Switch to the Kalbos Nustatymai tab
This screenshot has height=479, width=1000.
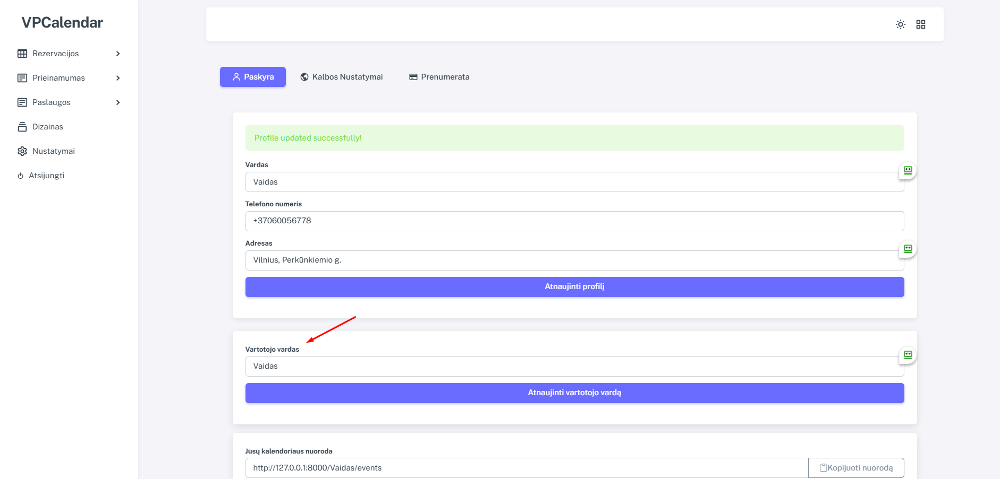point(342,77)
